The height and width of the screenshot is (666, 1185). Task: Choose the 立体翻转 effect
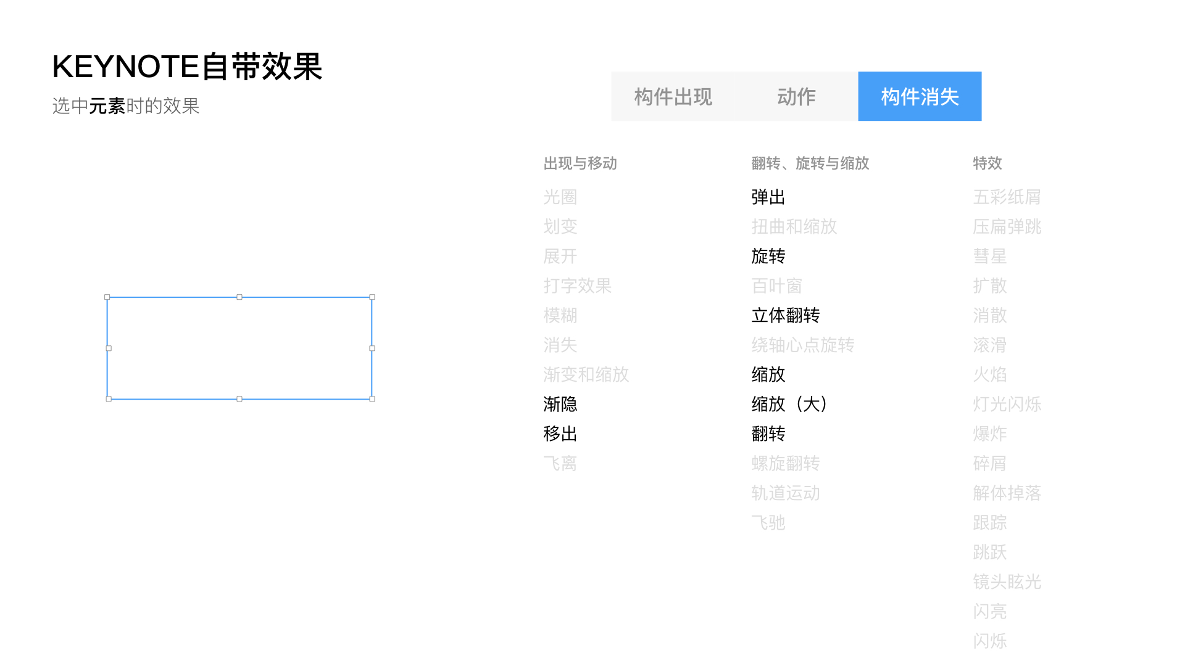[x=785, y=315]
